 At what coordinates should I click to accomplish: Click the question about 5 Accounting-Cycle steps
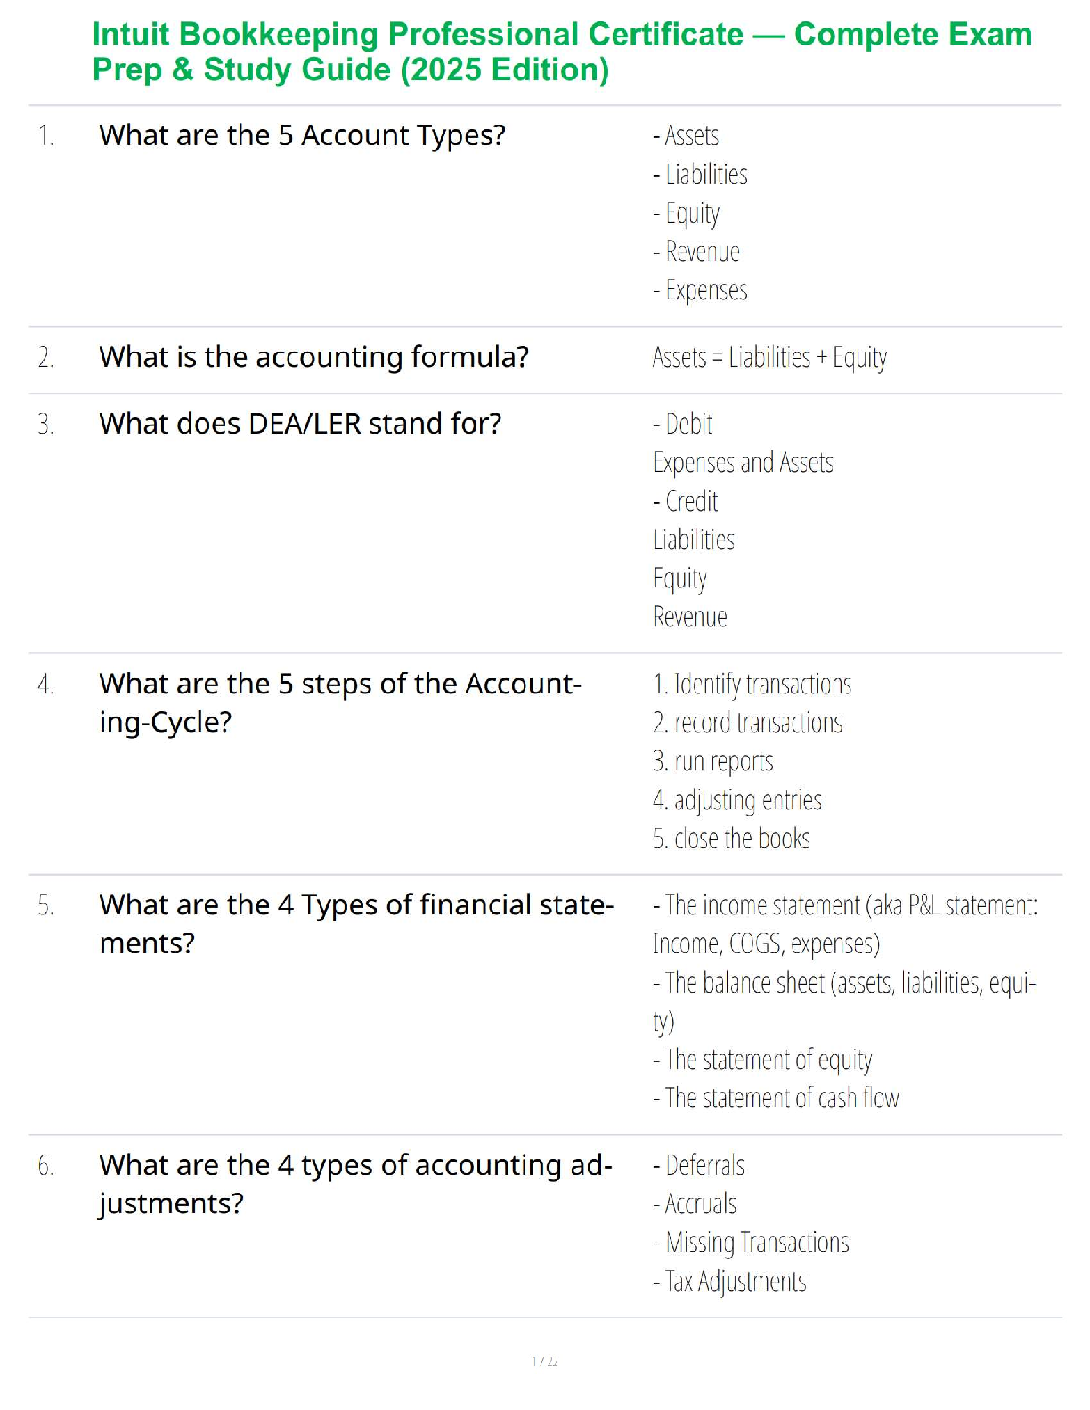pyautogui.click(x=339, y=702)
